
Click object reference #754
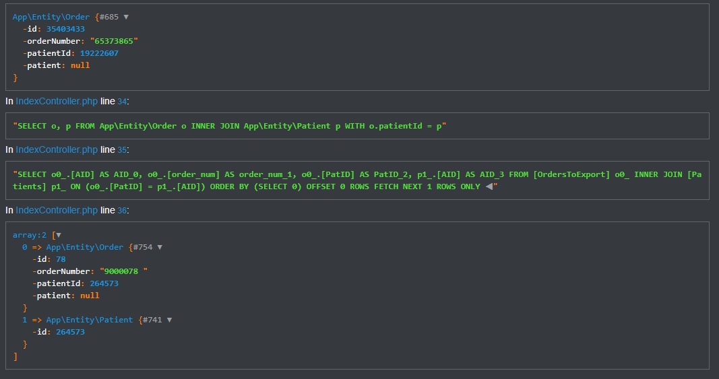coord(143,247)
